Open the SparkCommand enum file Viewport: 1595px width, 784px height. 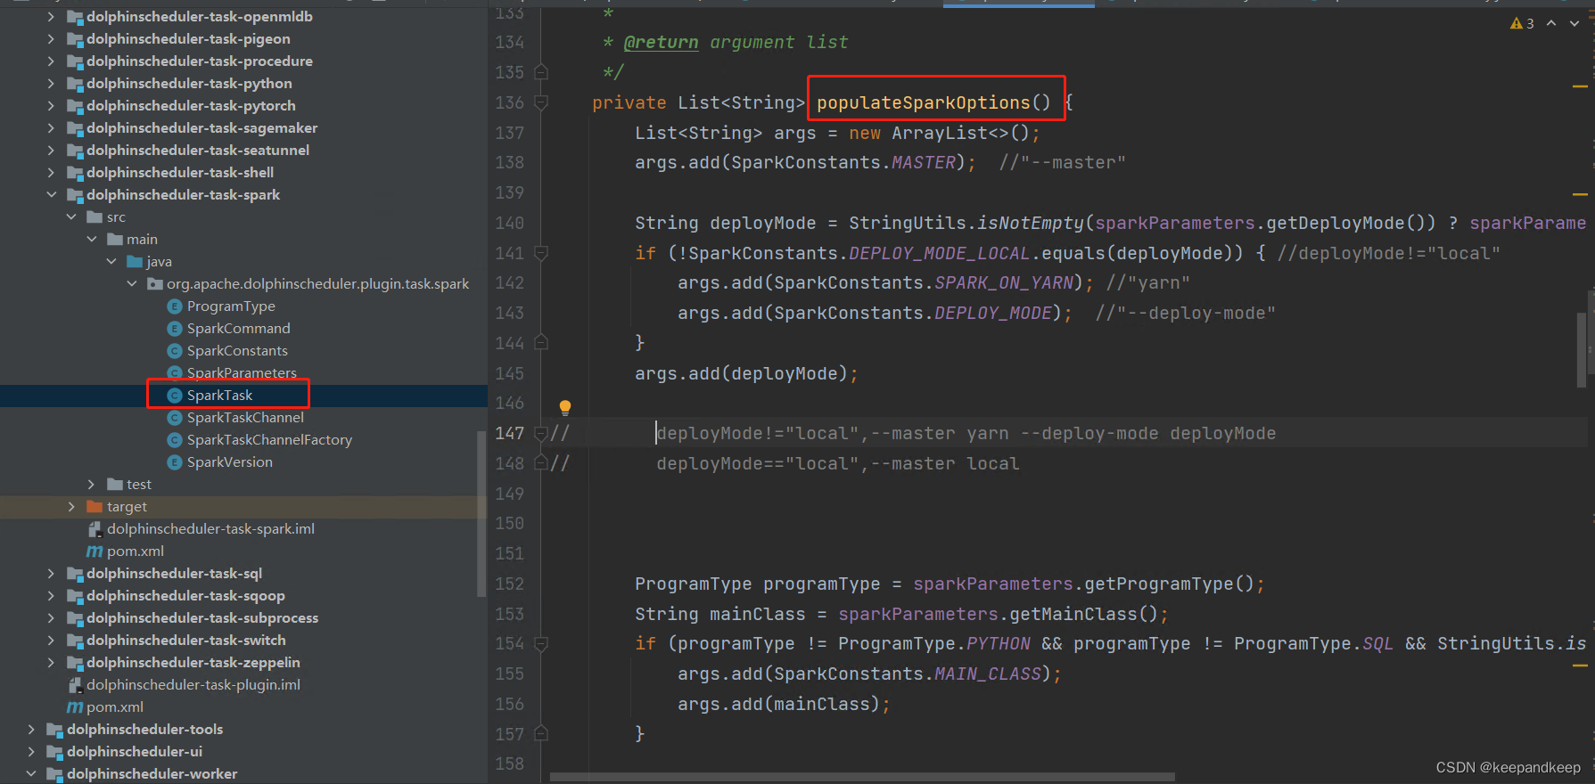click(x=238, y=329)
